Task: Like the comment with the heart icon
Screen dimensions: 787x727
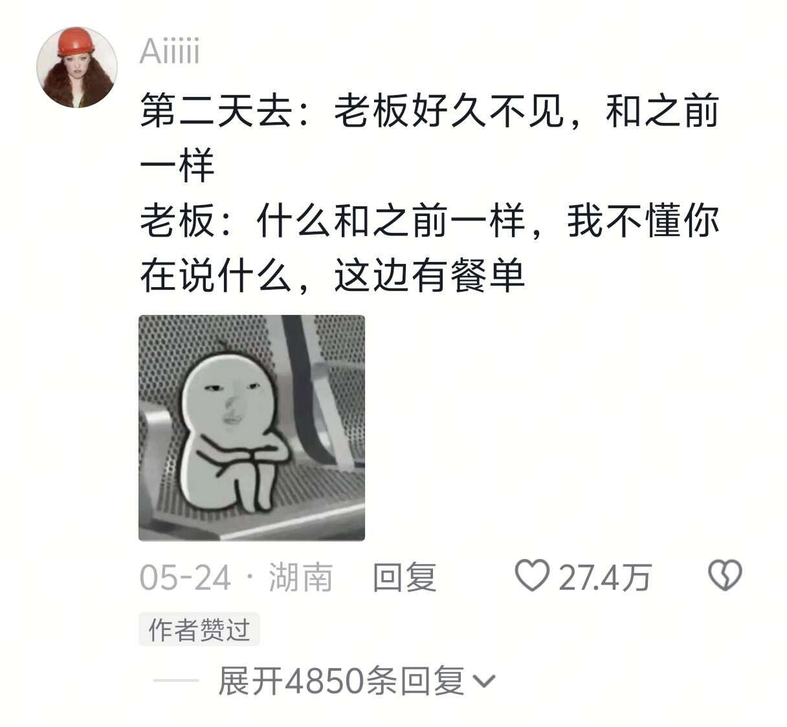Action: click(x=531, y=575)
